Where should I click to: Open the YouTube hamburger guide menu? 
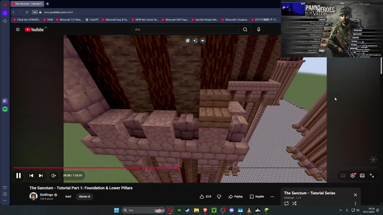[x=18, y=29]
